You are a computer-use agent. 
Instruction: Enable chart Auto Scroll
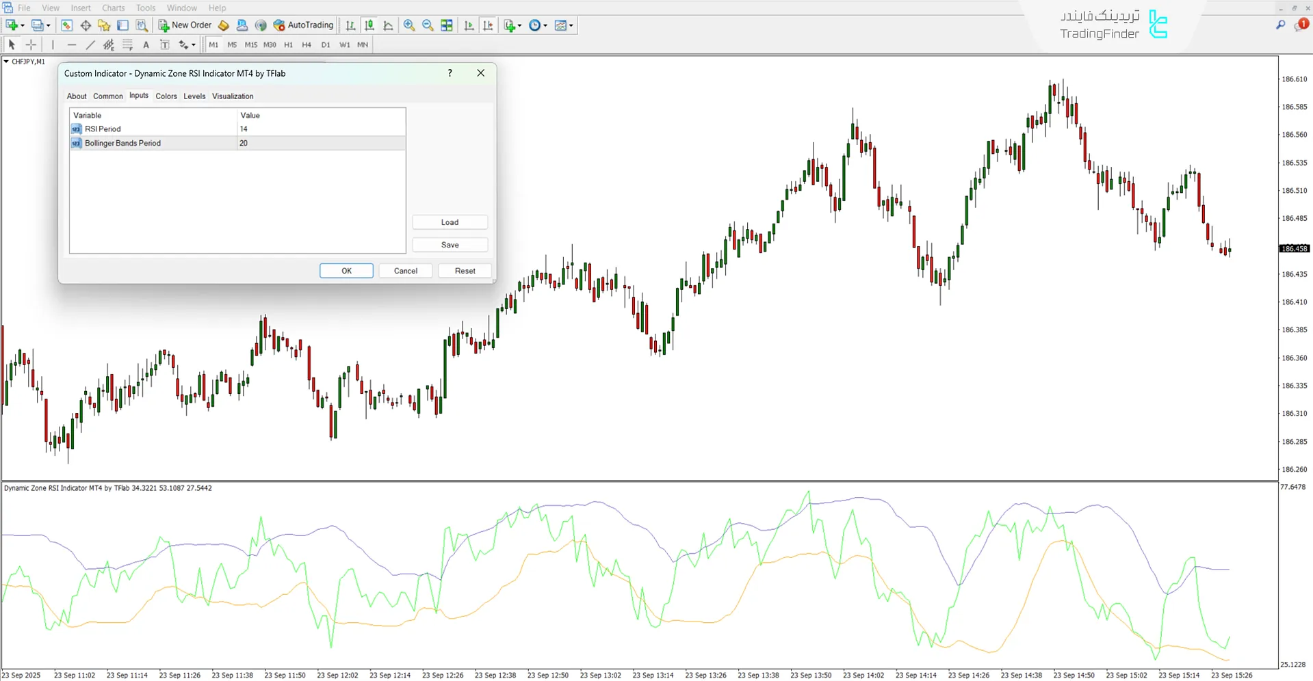(x=469, y=25)
